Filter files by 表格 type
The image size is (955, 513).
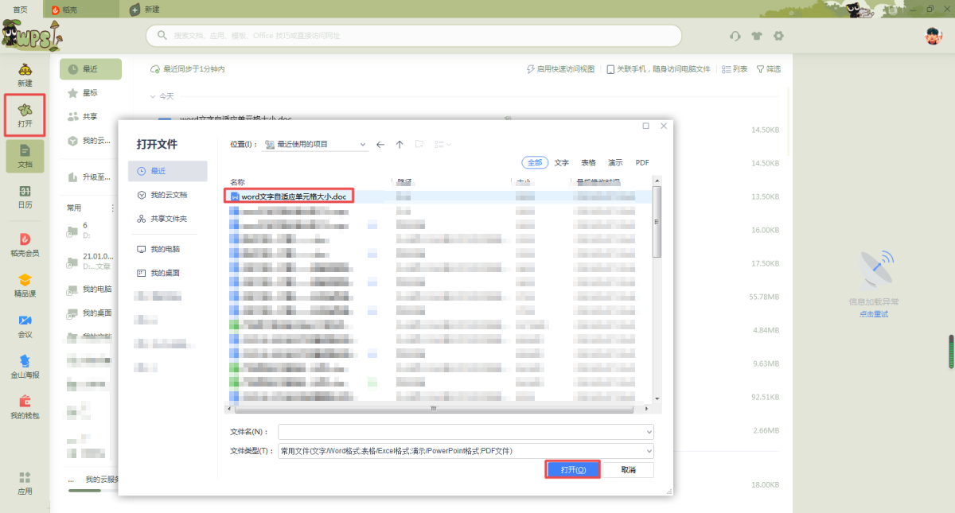(x=588, y=162)
